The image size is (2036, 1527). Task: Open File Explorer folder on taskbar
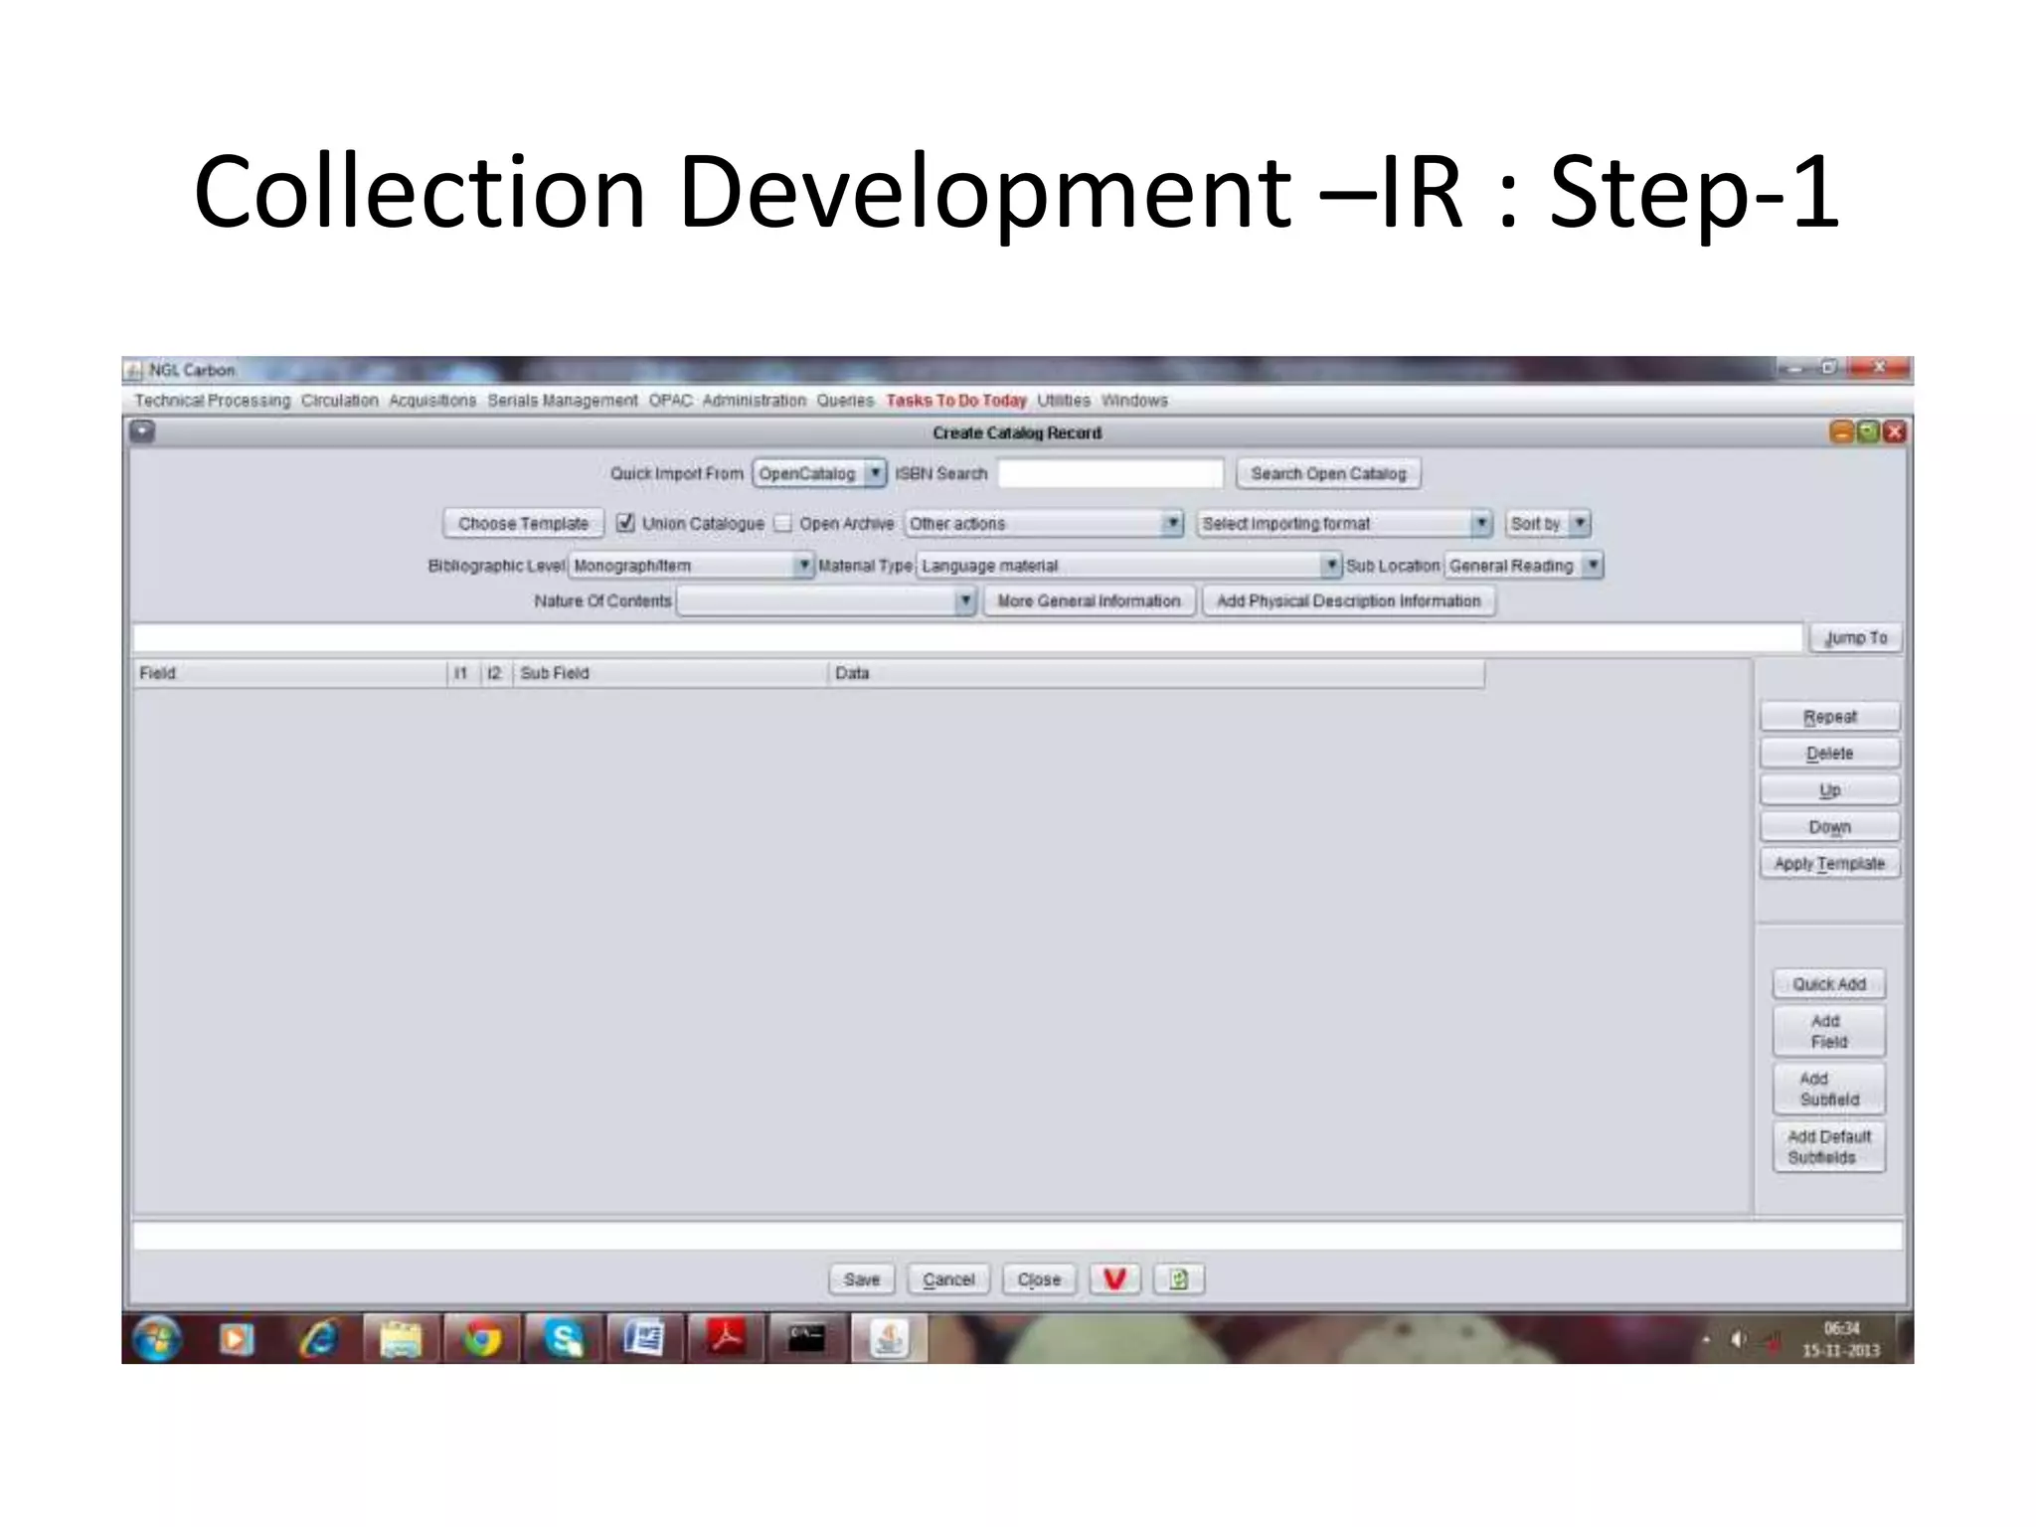click(401, 1338)
